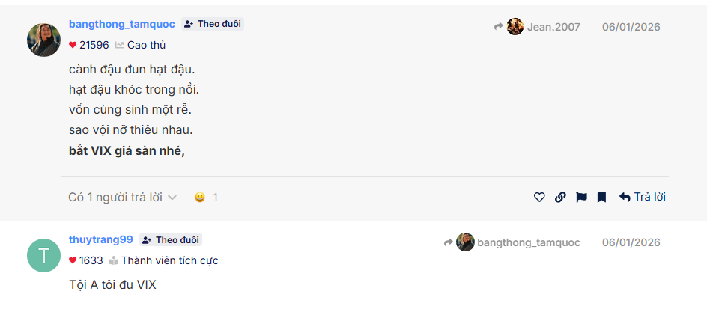Bookmark the post by bangthong_tamquoc
Viewport: 707px width, 309px height.
pyautogui.click(x=601, y=198)
